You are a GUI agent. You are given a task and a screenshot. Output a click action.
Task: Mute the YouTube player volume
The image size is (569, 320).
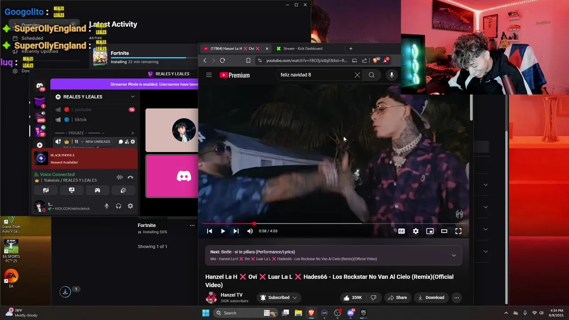(250, 231)
